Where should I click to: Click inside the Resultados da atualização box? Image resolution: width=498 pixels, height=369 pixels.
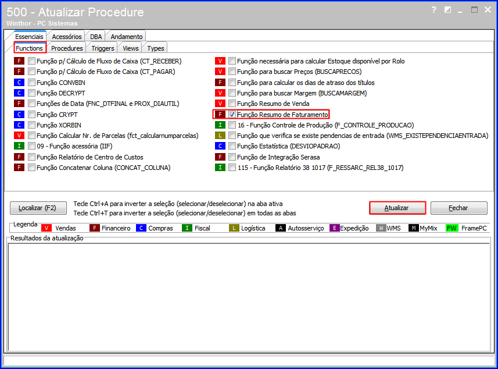(x=249, y=297)
